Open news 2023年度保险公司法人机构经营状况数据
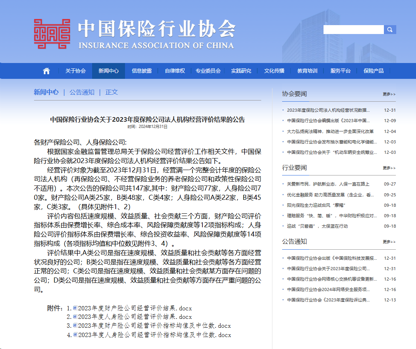Viewport: 416px width, 349px height. pyautogui.click(x=328, y=110)
